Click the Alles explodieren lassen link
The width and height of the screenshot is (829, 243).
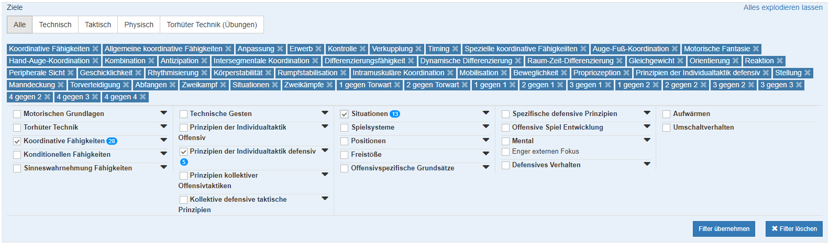click(782, 8)
